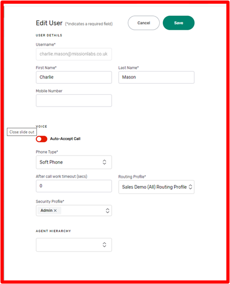Remove the Admin security profile tag

[56, 210]
